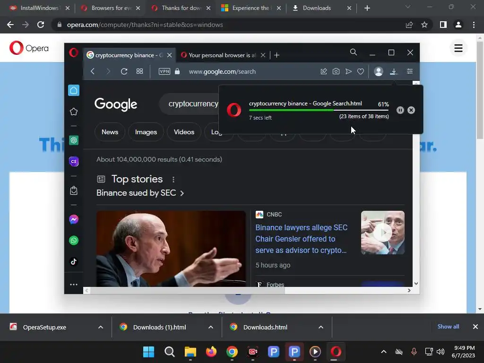The width and height of the screenshot is (484, 363).
Task: Open the Opera downloads icon
Action: pos(394,72)
